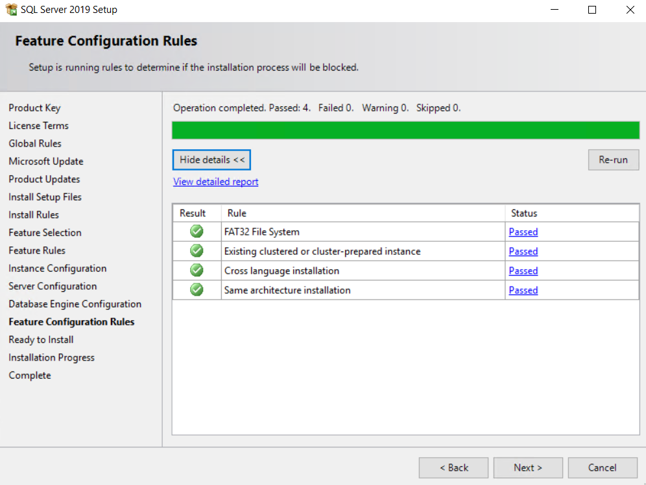Click the Same architecture installation rule text
This screenshot has width=646, height=485.
point(287,290)
